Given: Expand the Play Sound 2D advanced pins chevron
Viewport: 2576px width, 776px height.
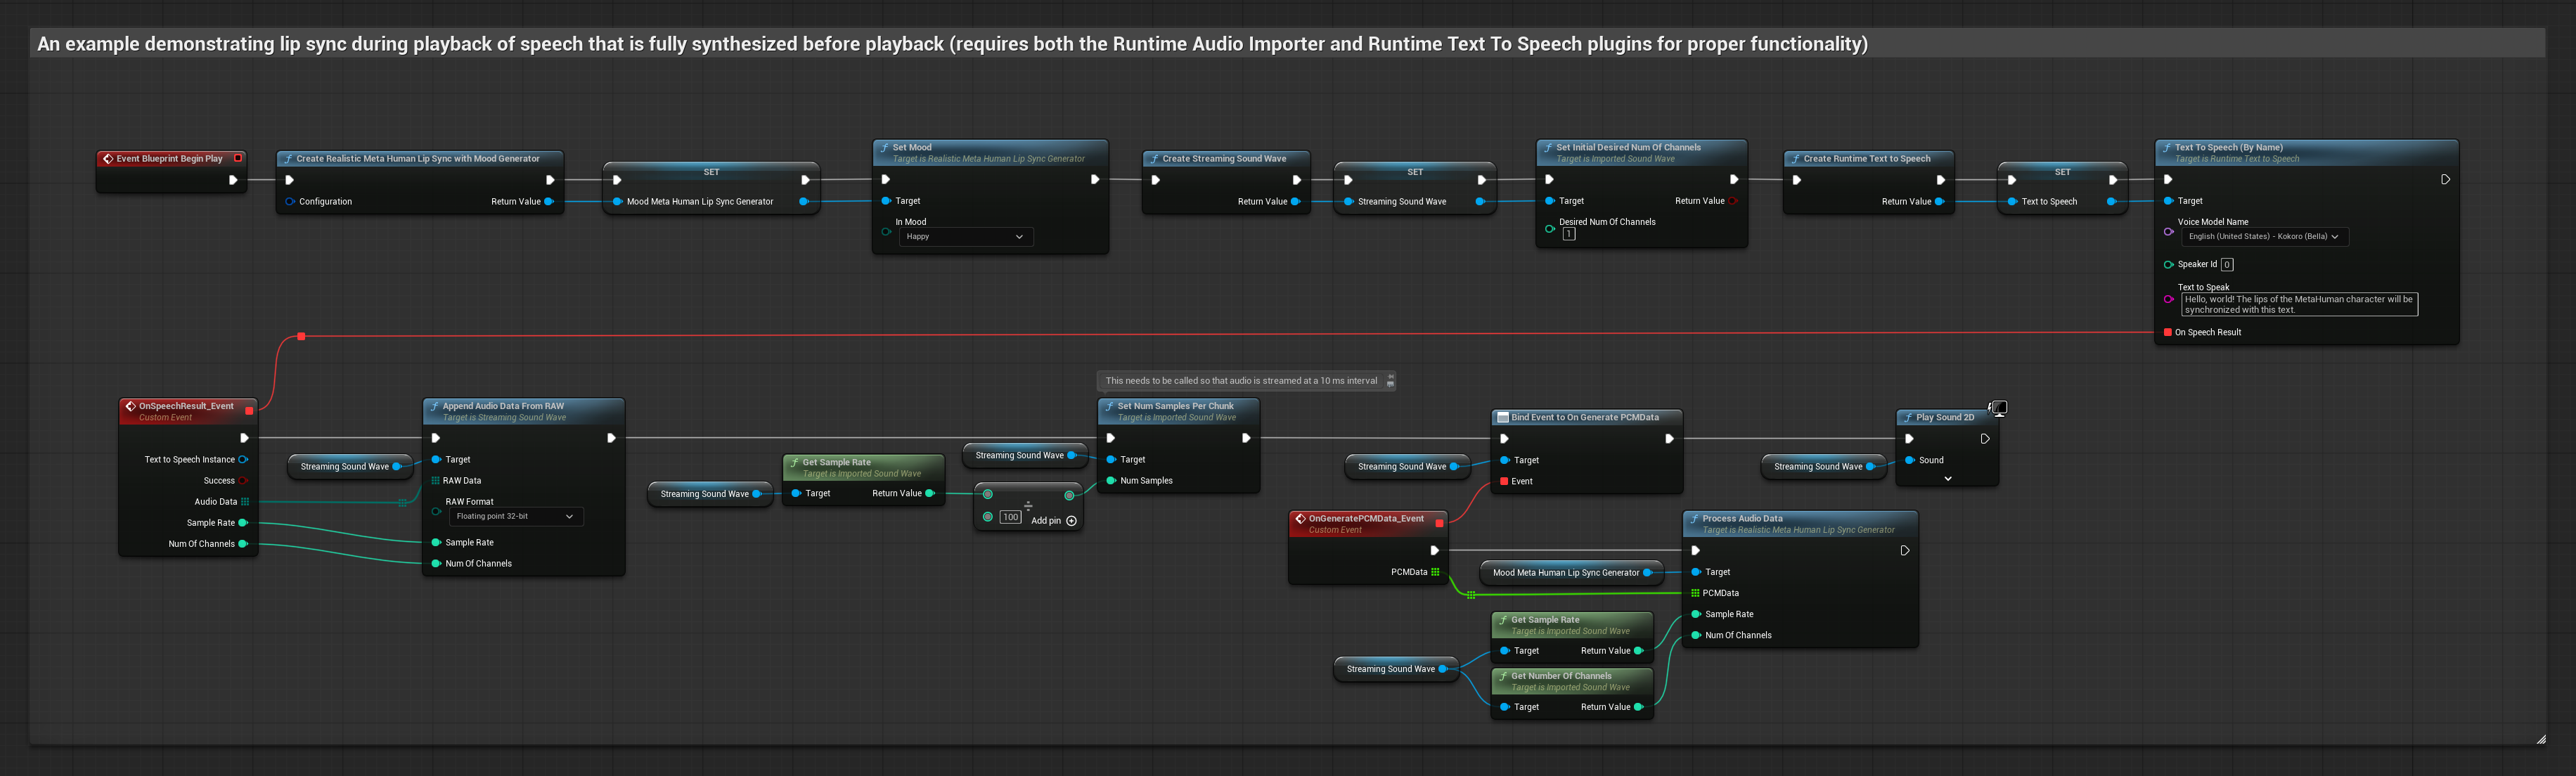Looking at the screenshot, I should [1947, 479].
